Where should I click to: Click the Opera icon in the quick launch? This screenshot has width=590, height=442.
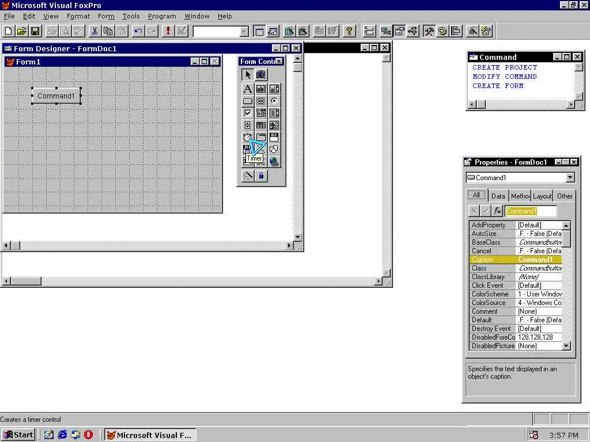coord(88,435)
